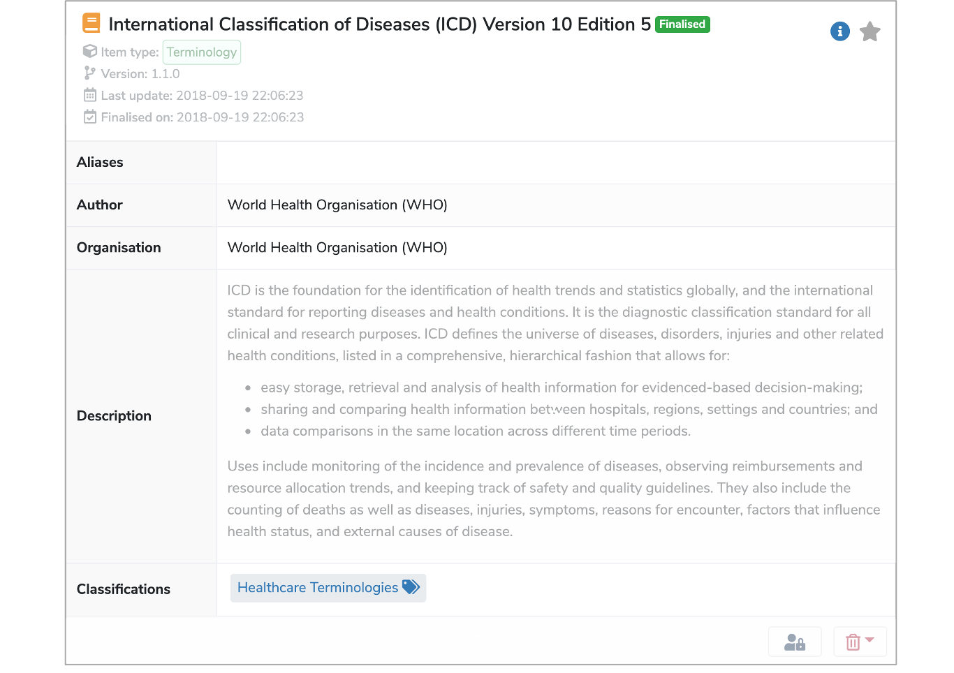
Task: Click the bullet about sharing and comparing information
Action: pyautogui.click(x=569, y=409)
